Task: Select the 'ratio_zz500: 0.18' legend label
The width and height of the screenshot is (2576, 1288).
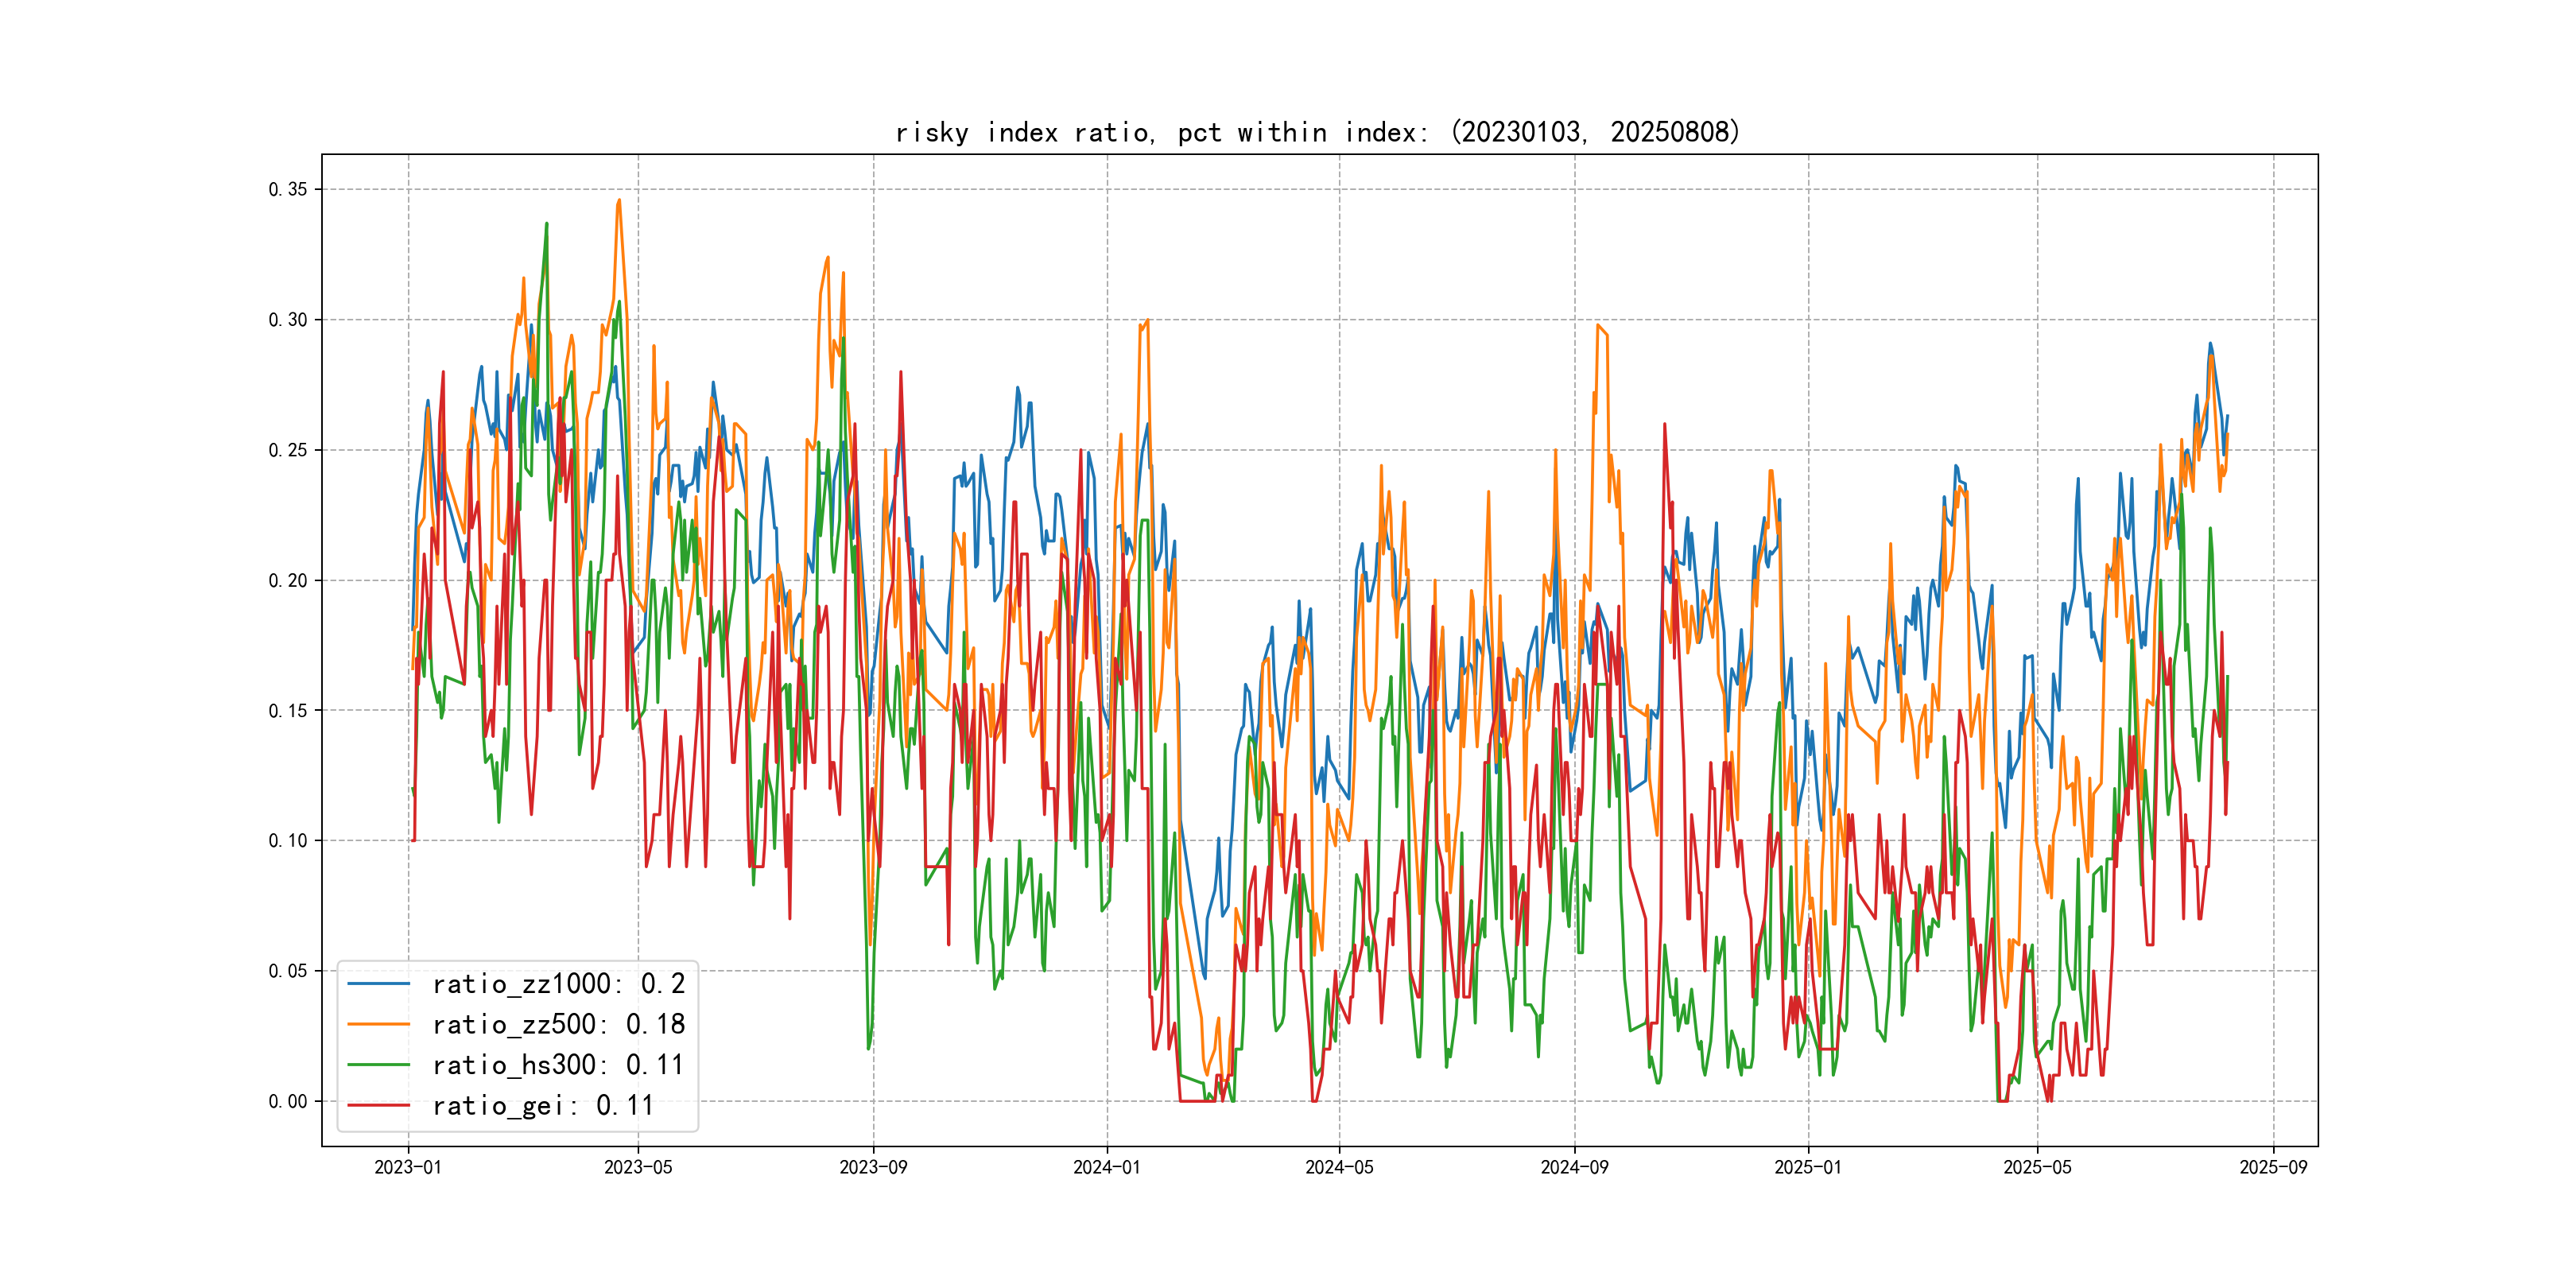Action: pyautogui.click(x=558, y=1024)
